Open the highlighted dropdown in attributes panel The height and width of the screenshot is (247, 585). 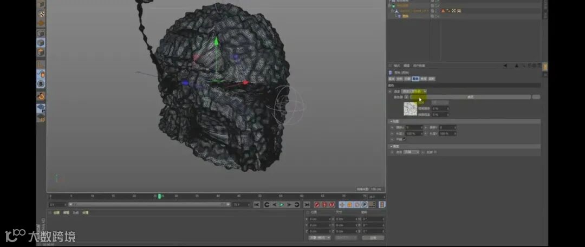click(x=414, y=91)
